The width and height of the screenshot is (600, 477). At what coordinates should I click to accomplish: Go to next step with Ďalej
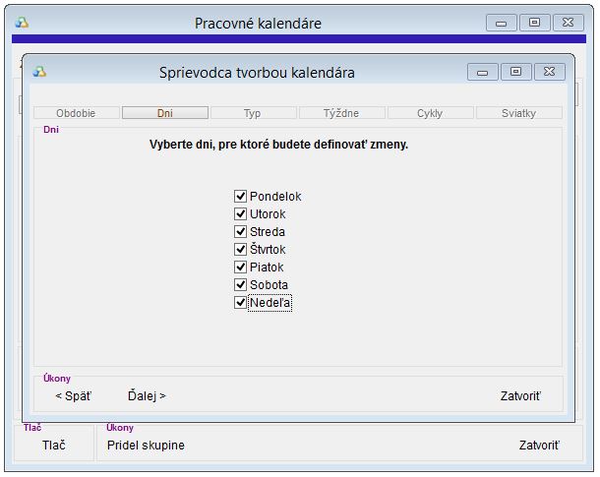[x=147, y=395]
